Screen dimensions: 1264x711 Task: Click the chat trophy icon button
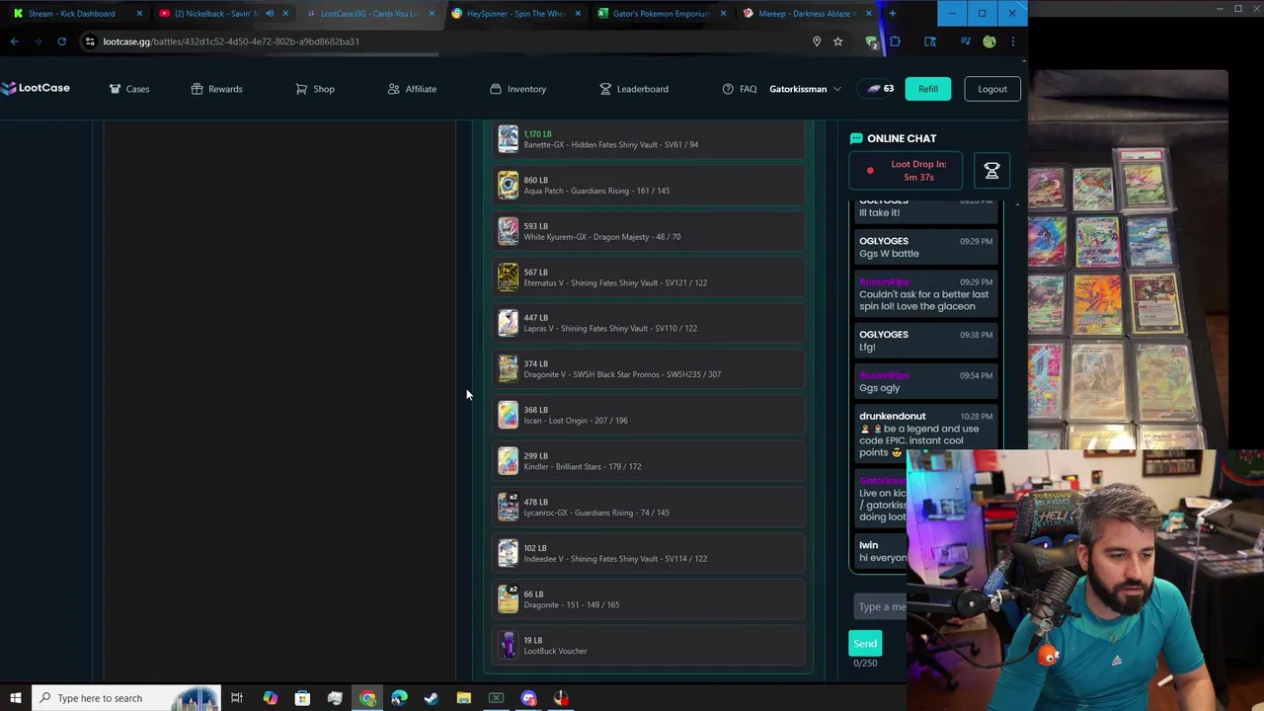pos(991,171)
